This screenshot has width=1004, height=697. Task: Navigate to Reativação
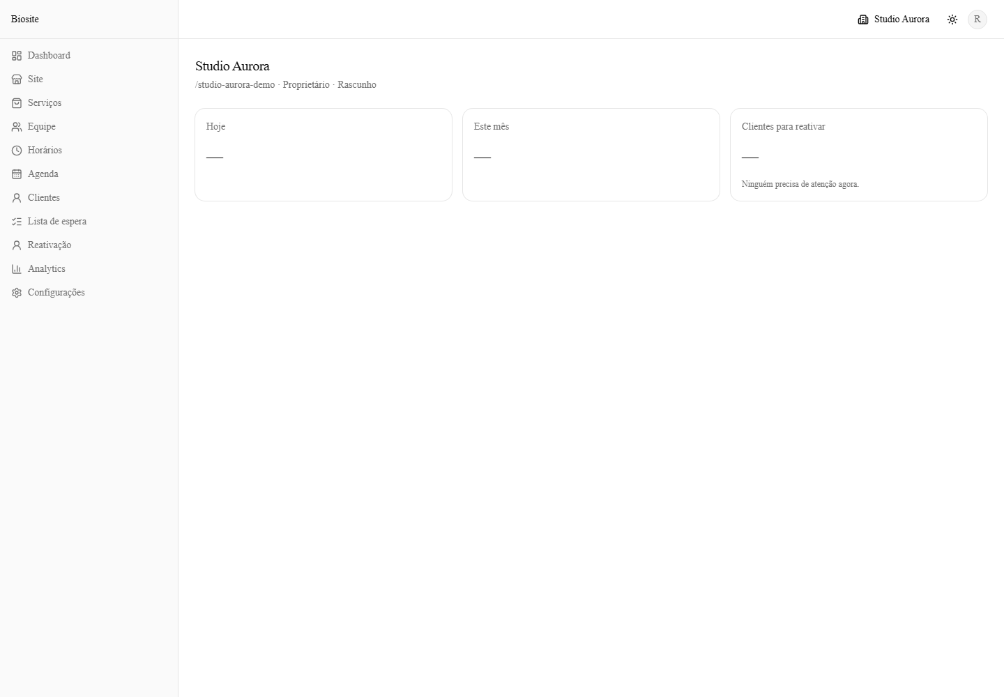89,245
